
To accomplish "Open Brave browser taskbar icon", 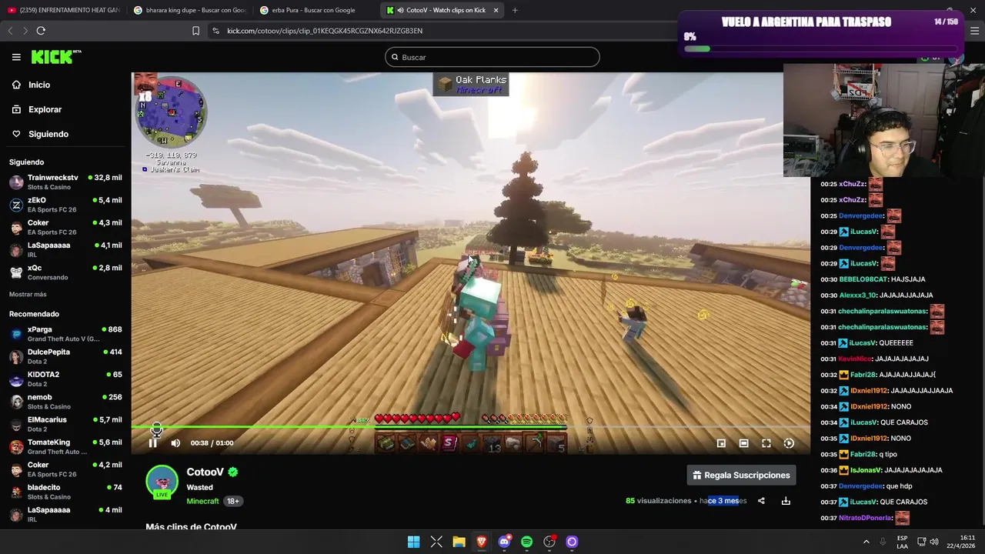I will 482,542.
